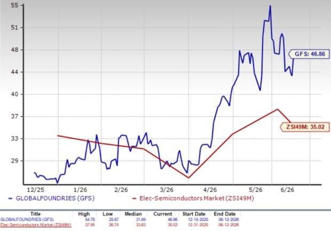Click the 4/26 x-axis label
331x231 pixels.
[210, 190]
